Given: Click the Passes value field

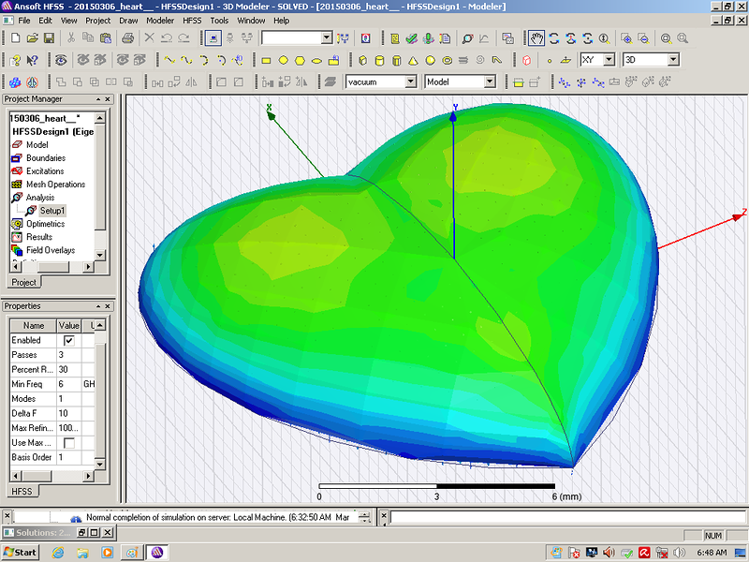Looking at the screenshot, I should [x=70, y=356].
